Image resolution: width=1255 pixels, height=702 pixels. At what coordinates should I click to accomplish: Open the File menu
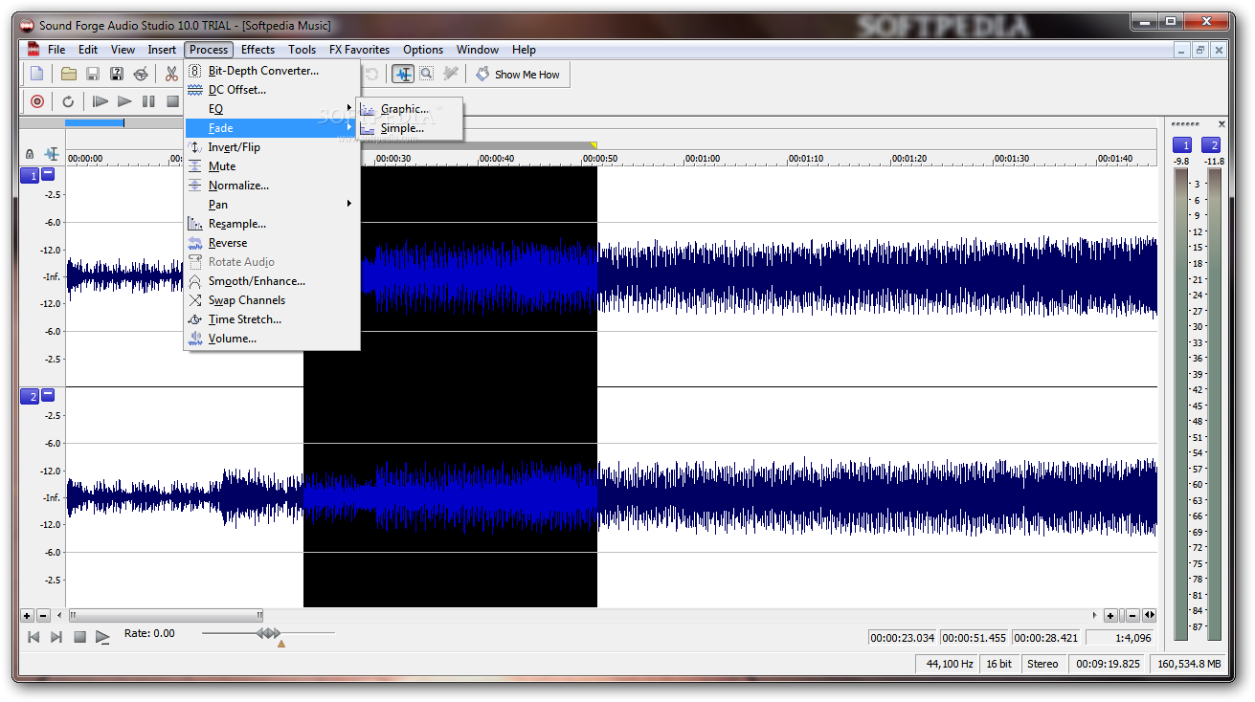56,50
